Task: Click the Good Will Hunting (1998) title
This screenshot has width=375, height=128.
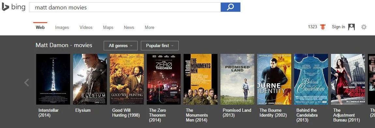Action: pyautogui.click(x=126, y=113)
